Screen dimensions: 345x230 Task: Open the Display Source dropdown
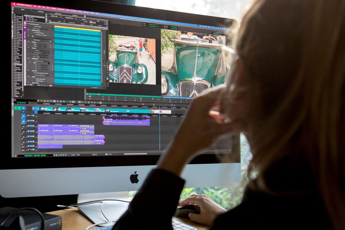[41, 29]
